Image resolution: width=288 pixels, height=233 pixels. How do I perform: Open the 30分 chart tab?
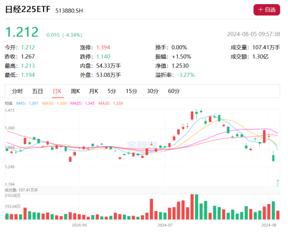[x=153, y=91]
